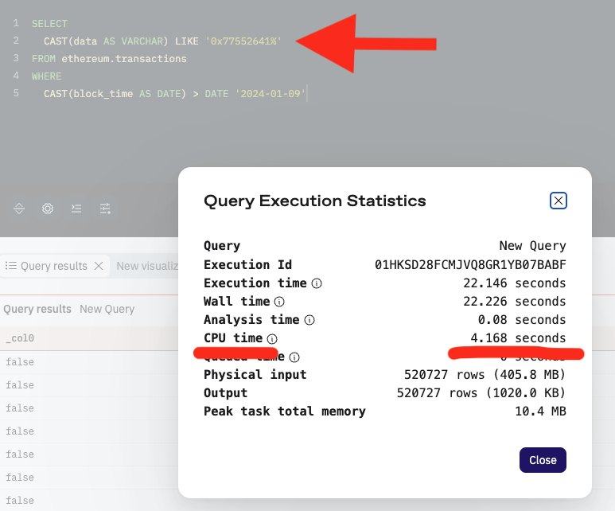This screenshot has height=511, width=615.
Task: Click the 'New Query' value in the dialog
Action: coord(532,246)
